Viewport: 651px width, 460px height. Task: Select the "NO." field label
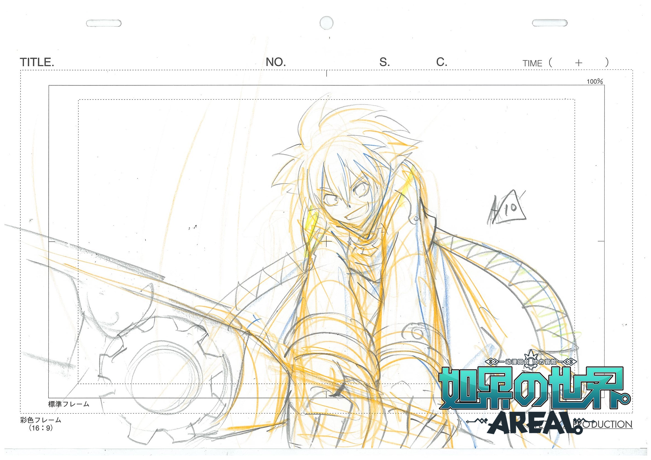pyautogui.click(x=276, y=62)
